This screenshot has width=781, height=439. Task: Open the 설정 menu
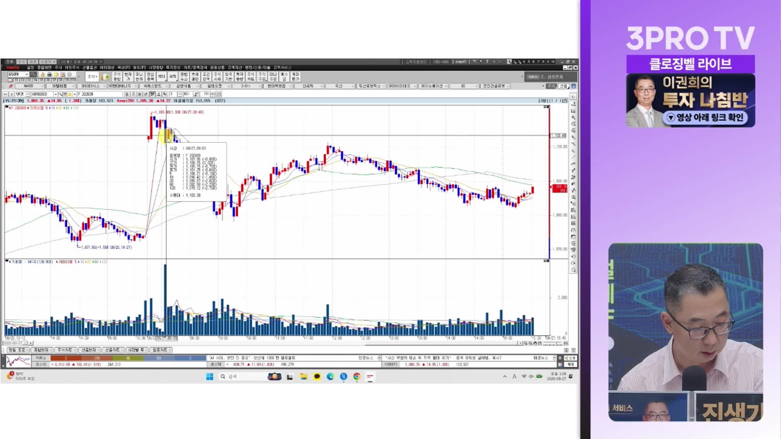coord(31,67)
